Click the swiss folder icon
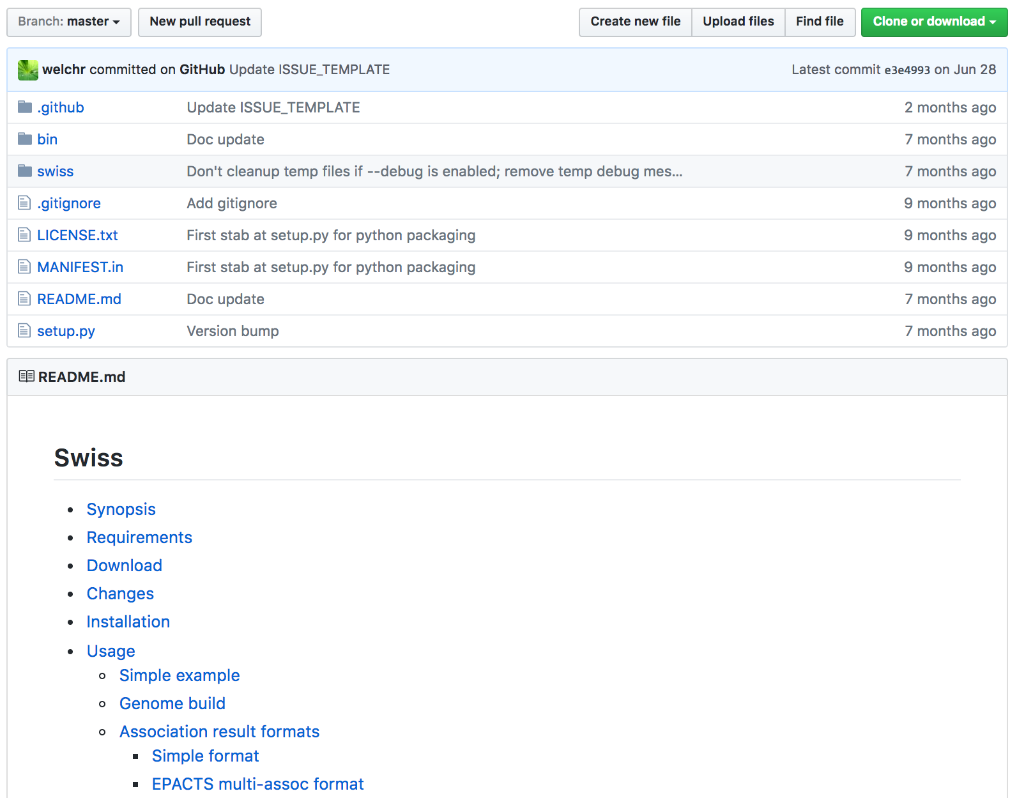Image resolution: width=1017 pixels, height=798 pixels. click(25, 171)
